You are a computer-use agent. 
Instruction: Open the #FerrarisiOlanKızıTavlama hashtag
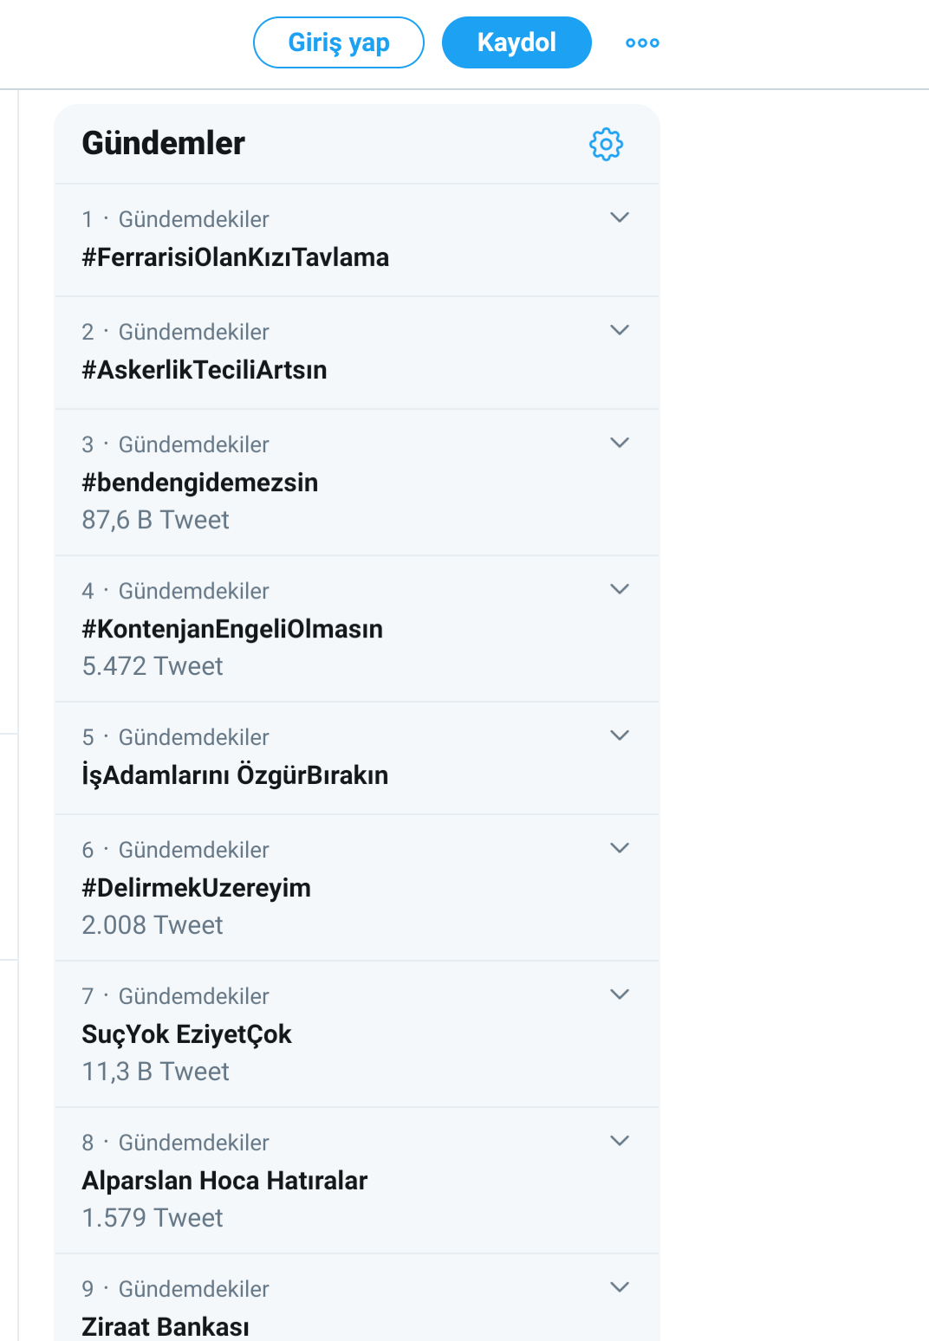coord(235,257)
